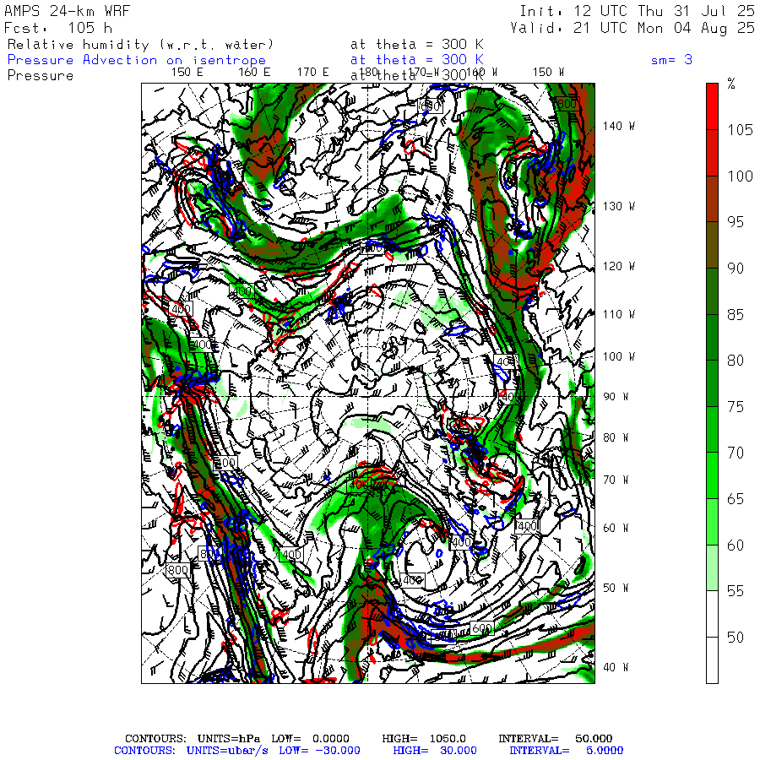Click the black 'INTERVAL= 50.000' contour legend text
Image resolution: width=760 pixels, height=760 pixels.
pos(556,739)
